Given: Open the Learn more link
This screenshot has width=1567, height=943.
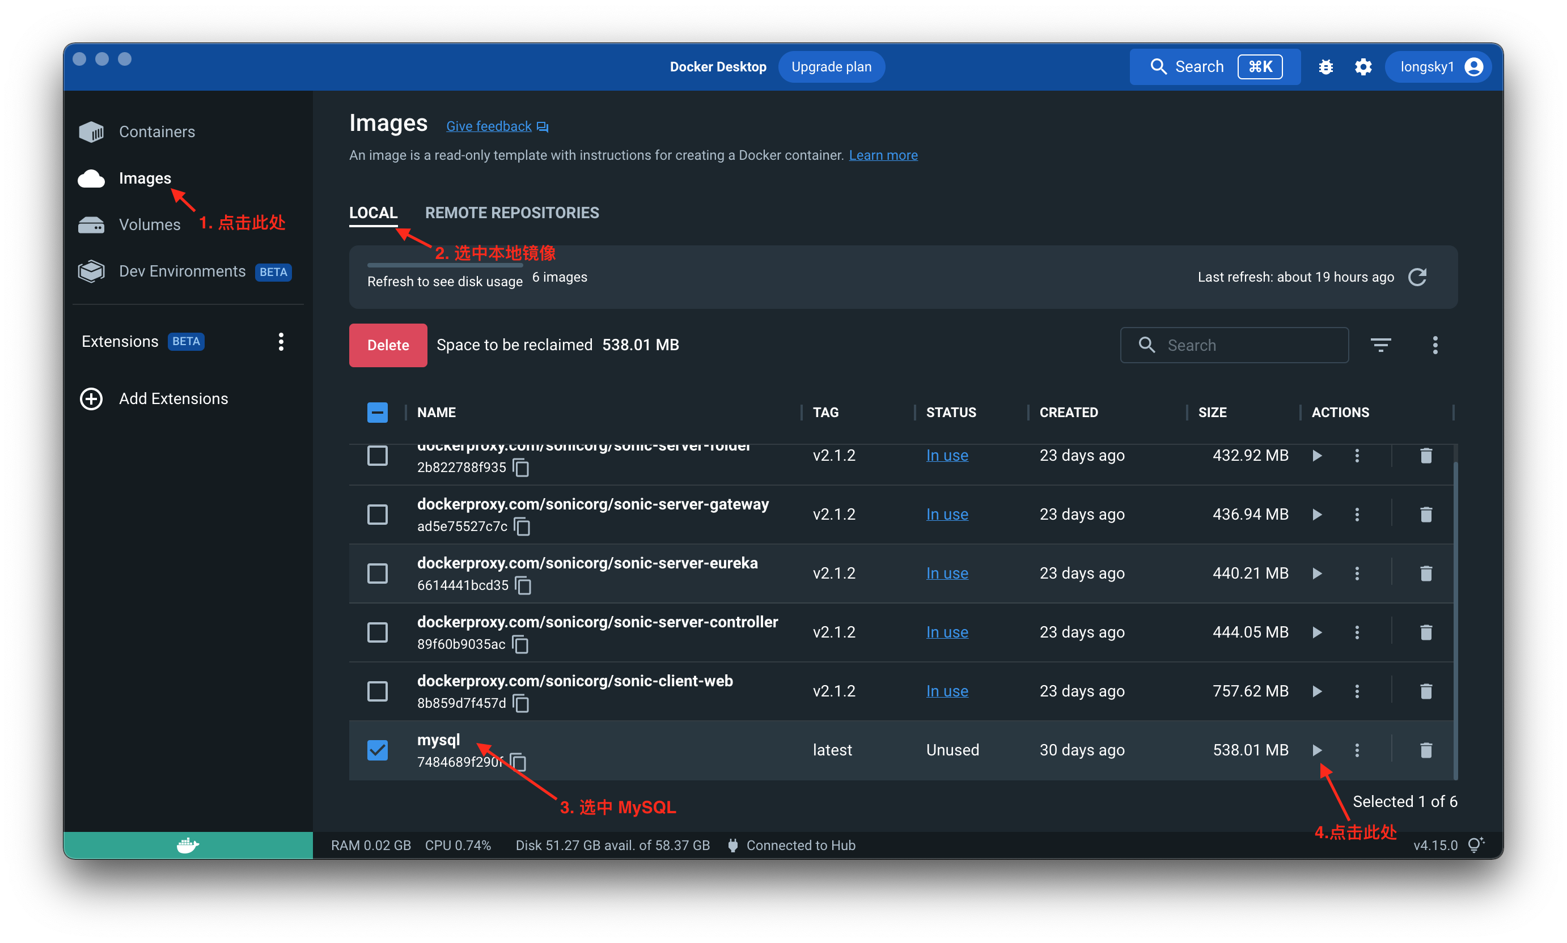Looking at the screenshot, I should [x=883, y=155].
